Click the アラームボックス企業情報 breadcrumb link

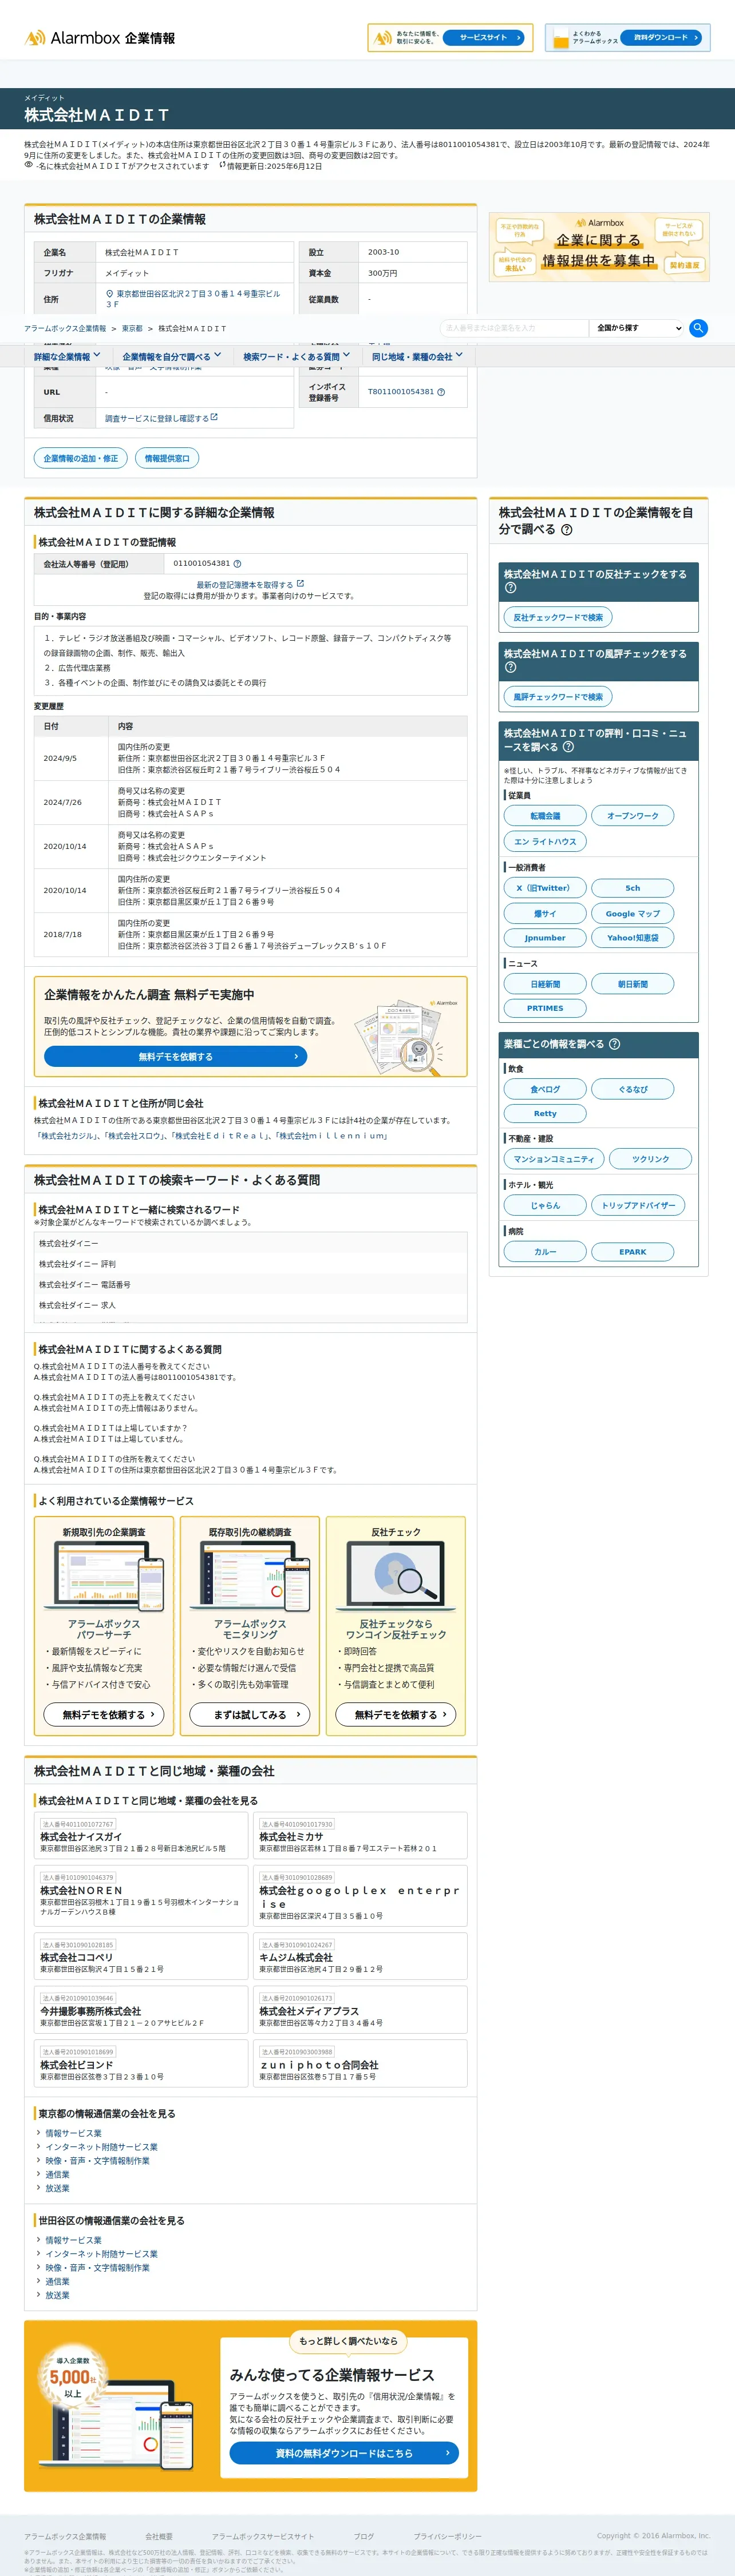pos(65,329)
